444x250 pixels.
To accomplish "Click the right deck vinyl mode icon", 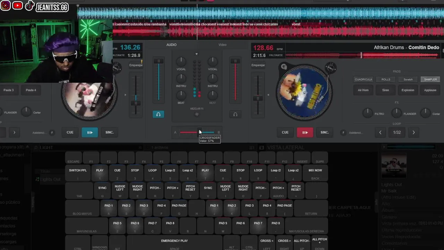I will point(284,67).
